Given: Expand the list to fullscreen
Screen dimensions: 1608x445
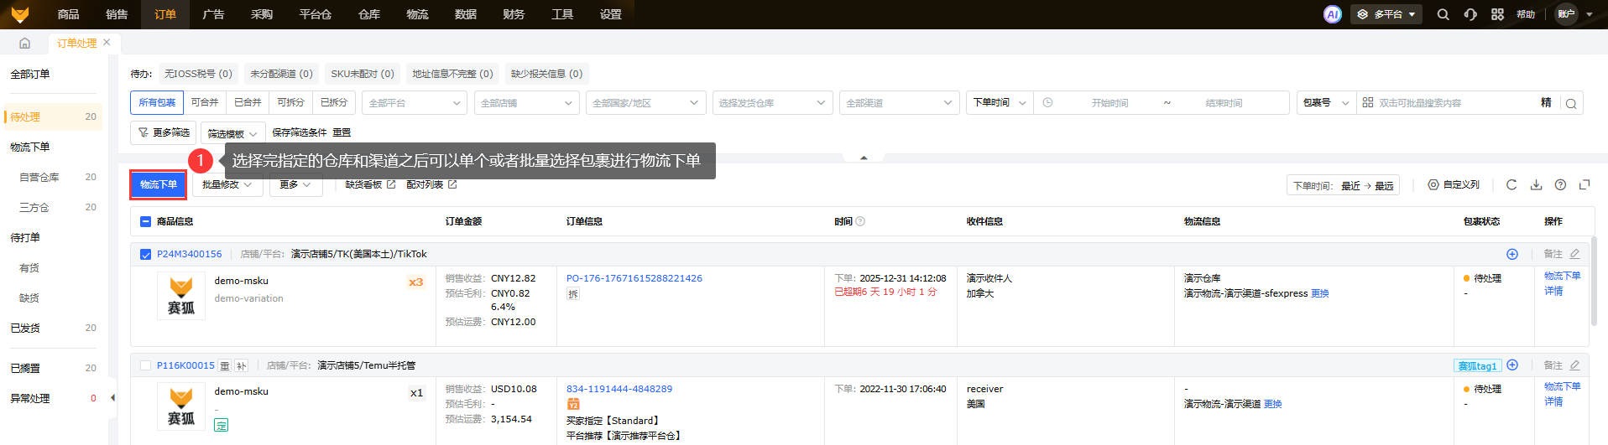Looking at the screenshot, I should 1585,184.
